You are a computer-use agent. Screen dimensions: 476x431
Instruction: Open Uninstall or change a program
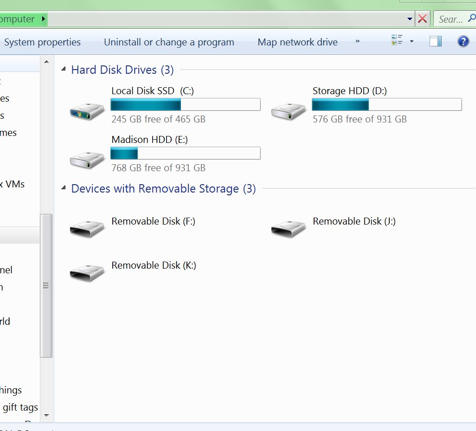pyautogui.click(x=169, y=42)
